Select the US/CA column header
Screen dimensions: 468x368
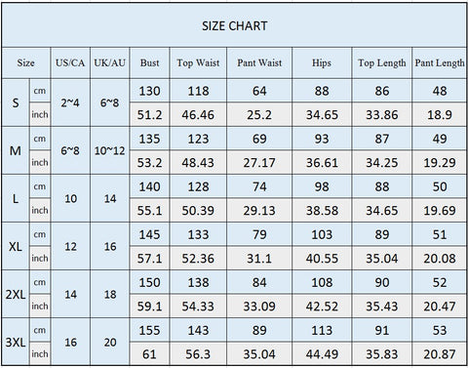tap(70, 62)
